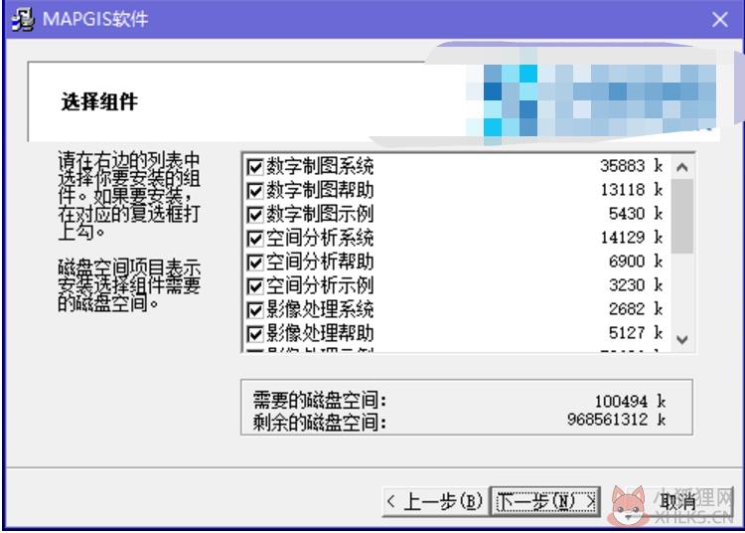The width and height of the screenshot is (745, 533).
Task: Click the 影像处理帮助 list row label
Action: [x=320, y=333]
